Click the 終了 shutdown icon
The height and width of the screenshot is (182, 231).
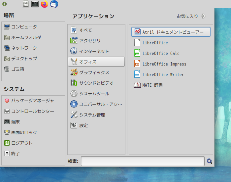(7, 154)
